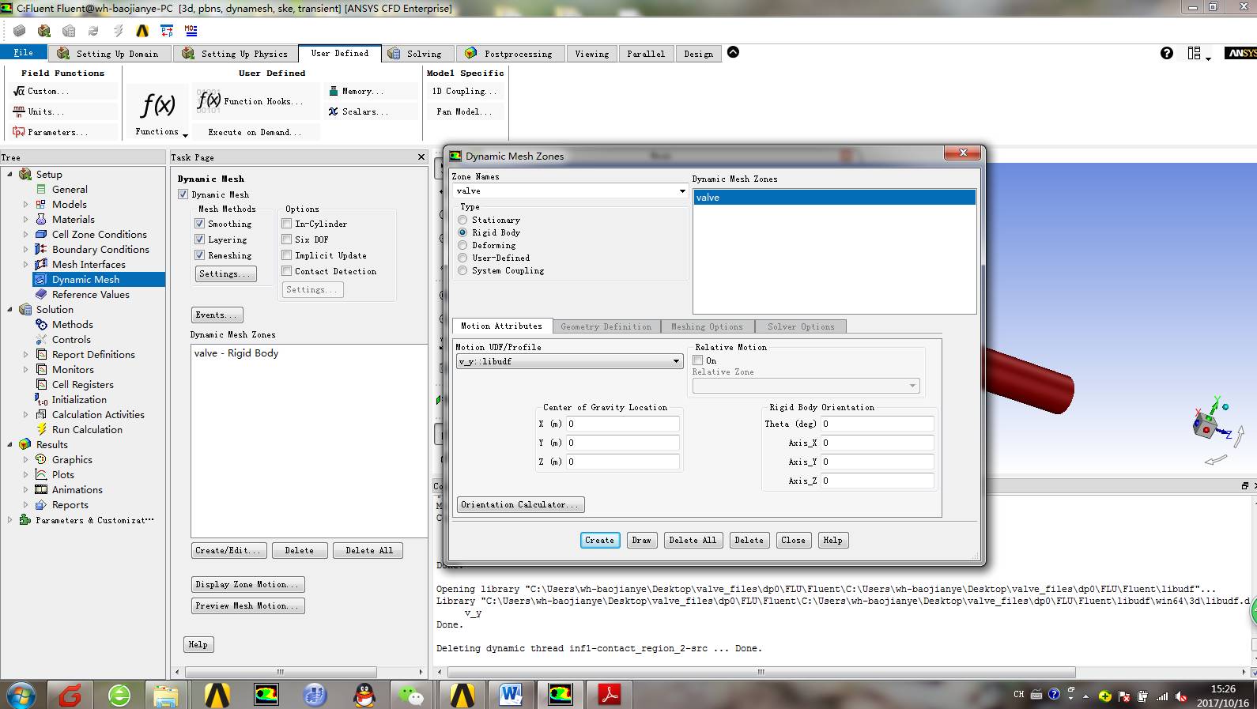Open Tencent QQ penguin in taskbar
The image size is (1257, 709).
364,695
